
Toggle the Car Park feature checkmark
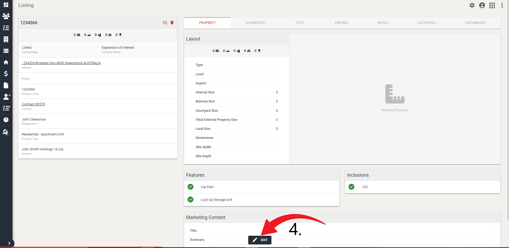click(x=190, y=187)
